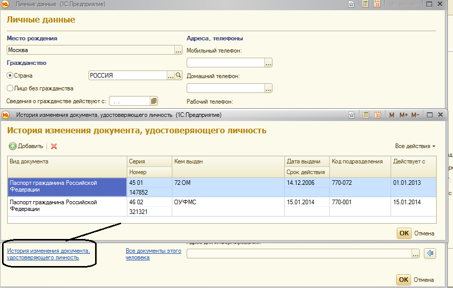Open ellipsis for Домашний телефон field

(x=268, y=88)
